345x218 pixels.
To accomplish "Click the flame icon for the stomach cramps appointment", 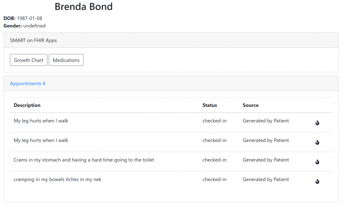I will (317, 162).
